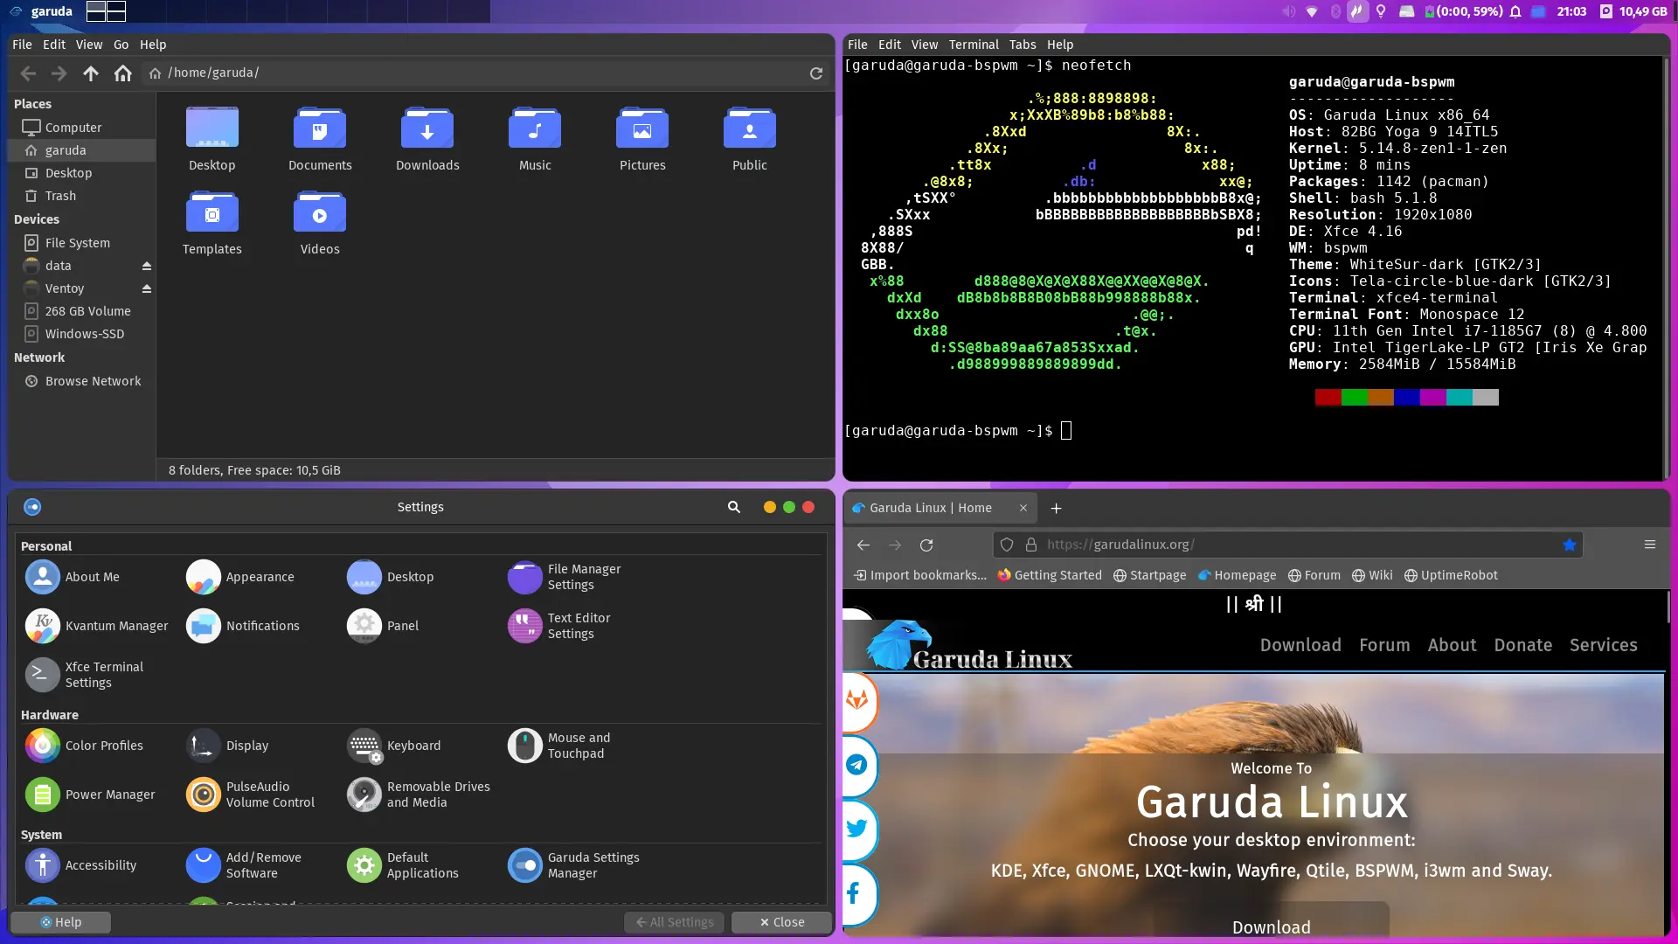Open Default Applications settings
Viewport: 1678px width, 944px height.
pos(403,865)
